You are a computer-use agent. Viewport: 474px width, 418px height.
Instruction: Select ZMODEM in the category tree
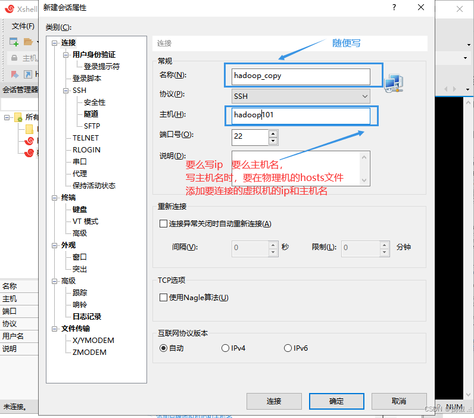(x=89, y=353)
